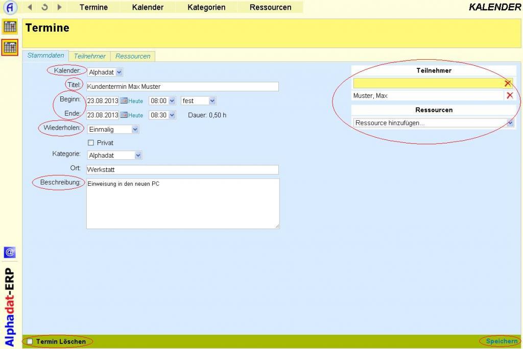The width and height of the screenshot is (523, 349).
Task: Click the Heute link beside Beginn date
Action: pos(136,102)
